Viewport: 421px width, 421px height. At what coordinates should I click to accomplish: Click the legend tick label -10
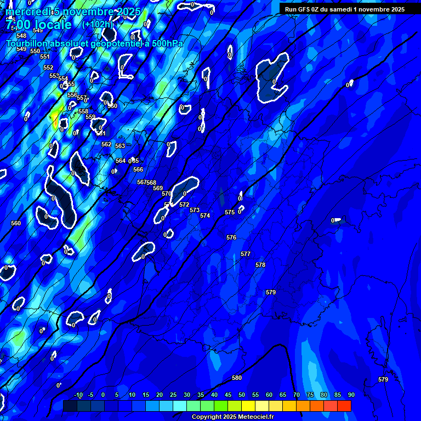78,395
